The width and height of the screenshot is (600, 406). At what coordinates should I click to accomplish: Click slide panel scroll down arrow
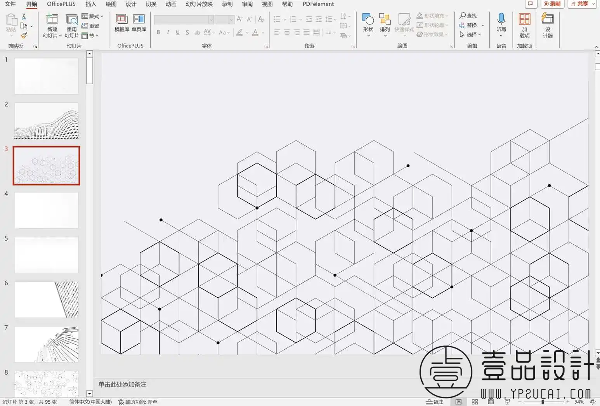click(x=90, y=394)
